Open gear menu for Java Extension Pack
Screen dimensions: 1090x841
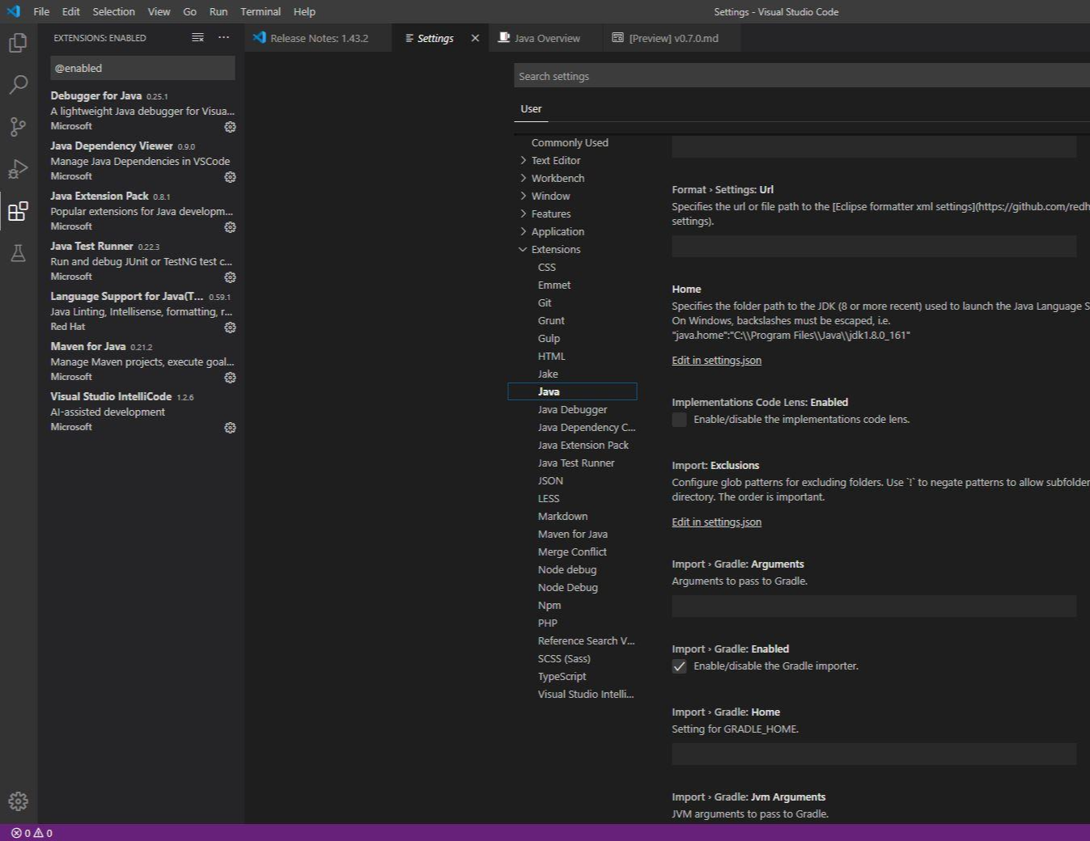click(x=230, y=227)
